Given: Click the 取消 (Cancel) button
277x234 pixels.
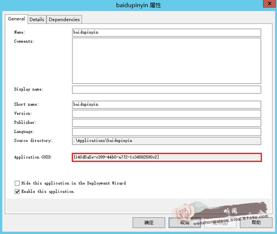Looking at the screenshot, I should [x=184, y=222].
